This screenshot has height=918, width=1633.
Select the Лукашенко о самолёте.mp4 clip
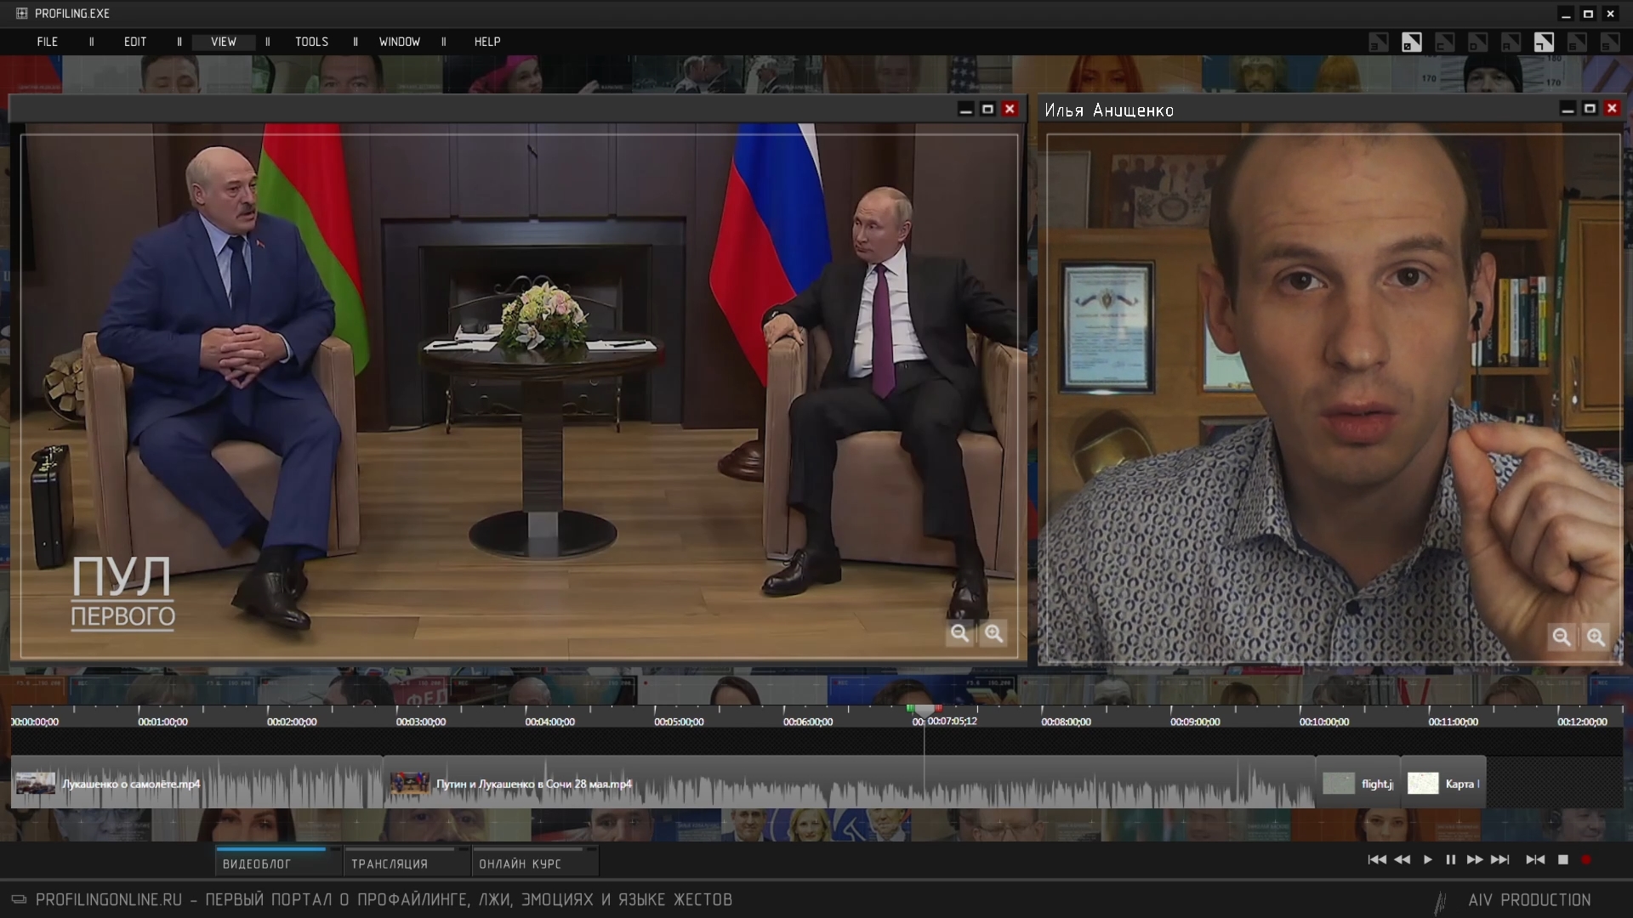click(x=131, y=784)
